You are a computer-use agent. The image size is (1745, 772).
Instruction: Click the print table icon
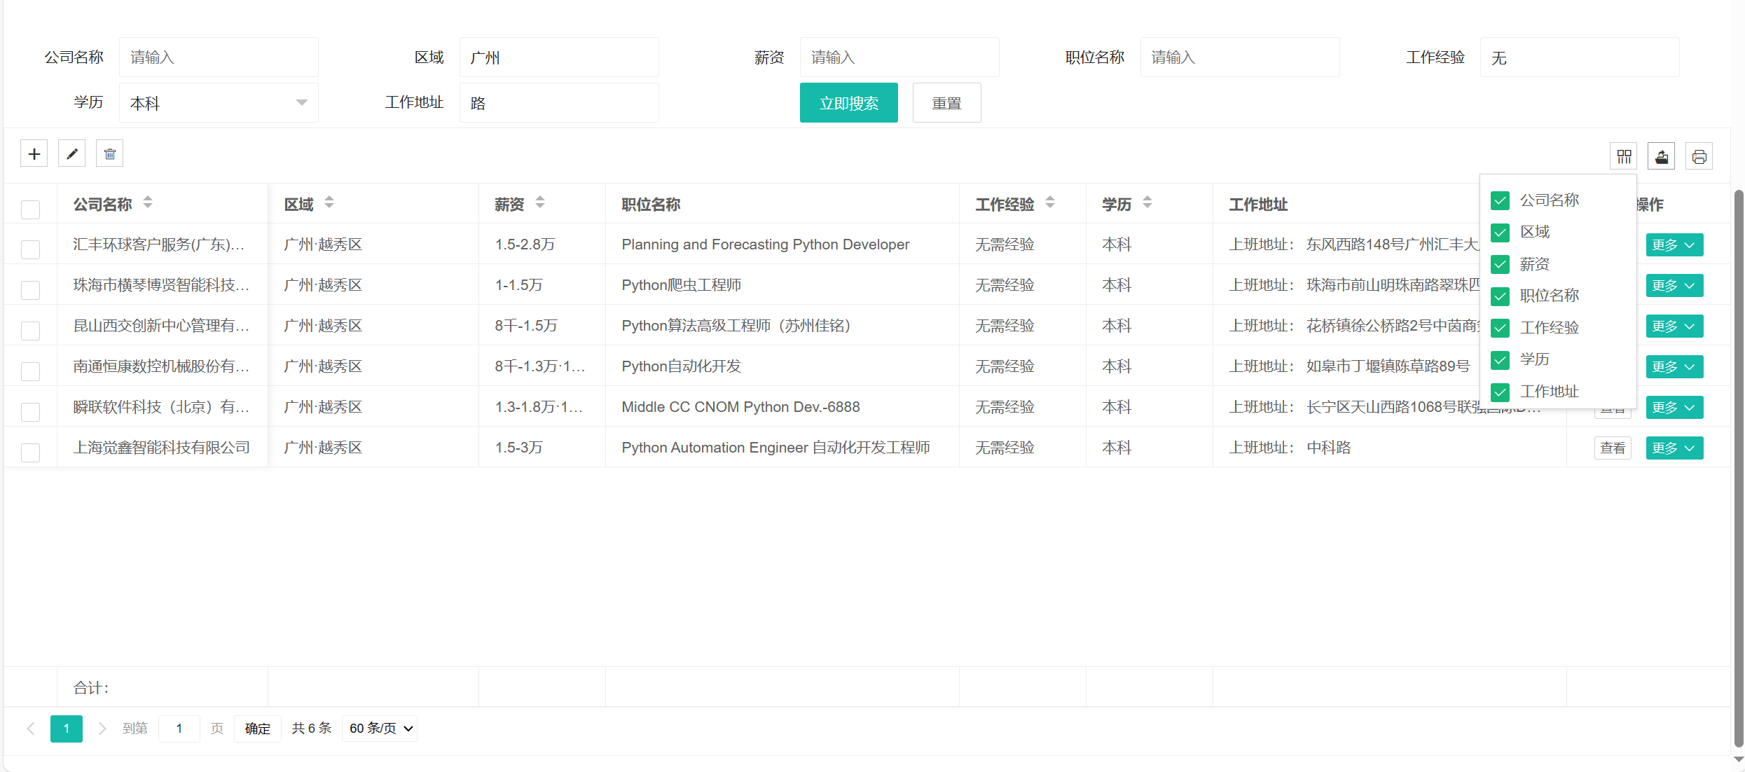[1699, 156]
